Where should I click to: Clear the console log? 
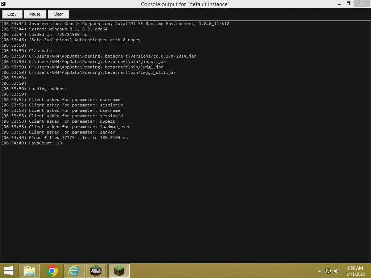coord(58,14)
